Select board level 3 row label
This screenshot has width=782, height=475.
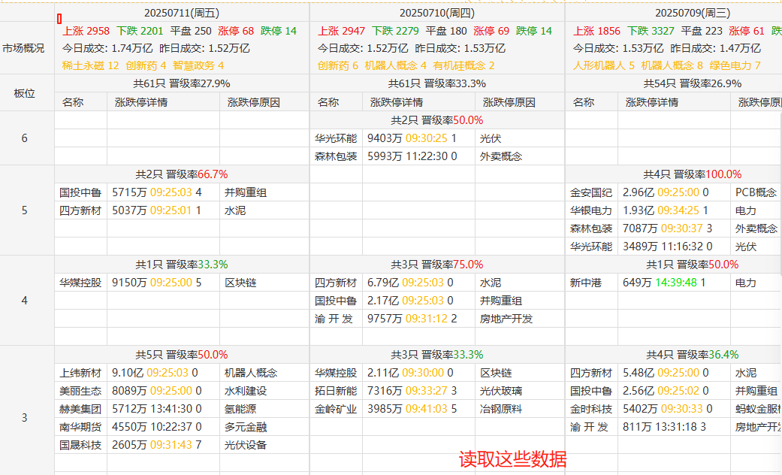pyautogui.click(x=24, y=418)
